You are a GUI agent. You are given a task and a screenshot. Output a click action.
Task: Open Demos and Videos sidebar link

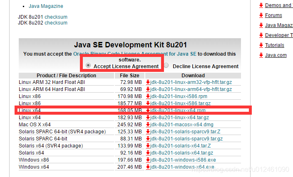coord(279,5)
